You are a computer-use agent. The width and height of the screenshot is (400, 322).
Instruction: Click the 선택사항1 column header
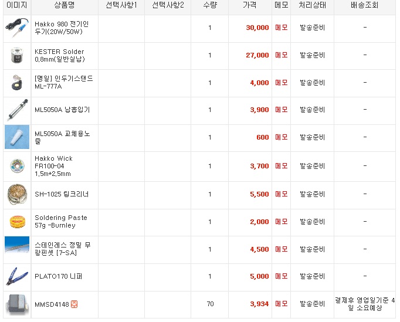point(121,5)
